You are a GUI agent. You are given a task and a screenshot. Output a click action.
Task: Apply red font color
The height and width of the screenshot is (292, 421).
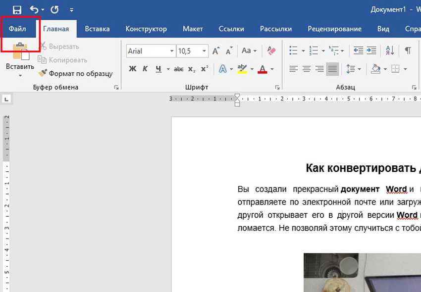(x=263, y=69)
